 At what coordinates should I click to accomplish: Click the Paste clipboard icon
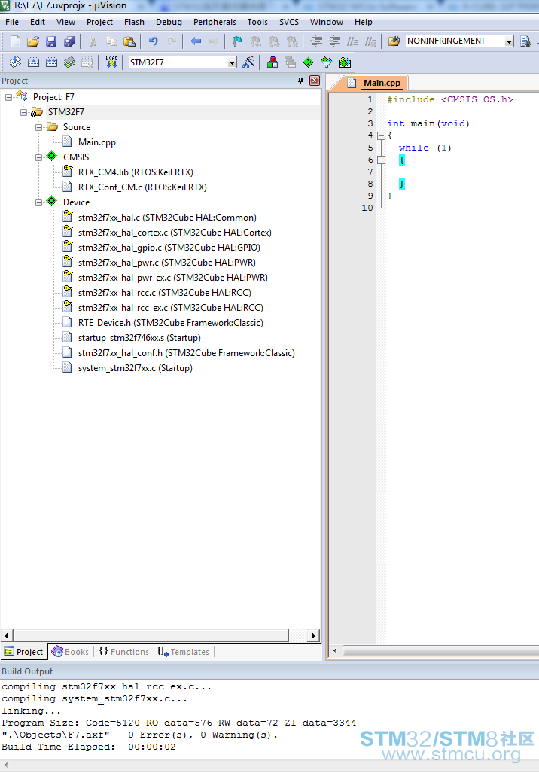[x=129, y=41]
